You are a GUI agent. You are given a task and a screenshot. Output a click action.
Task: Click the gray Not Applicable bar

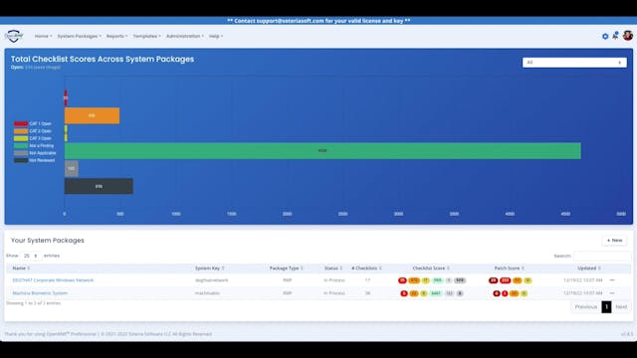pyautogui.click(x=72, y=168)
